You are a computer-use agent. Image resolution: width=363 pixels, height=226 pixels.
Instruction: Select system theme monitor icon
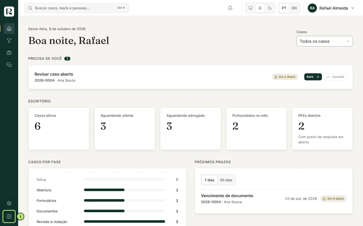pyautogui.click(x=251, y=8)
